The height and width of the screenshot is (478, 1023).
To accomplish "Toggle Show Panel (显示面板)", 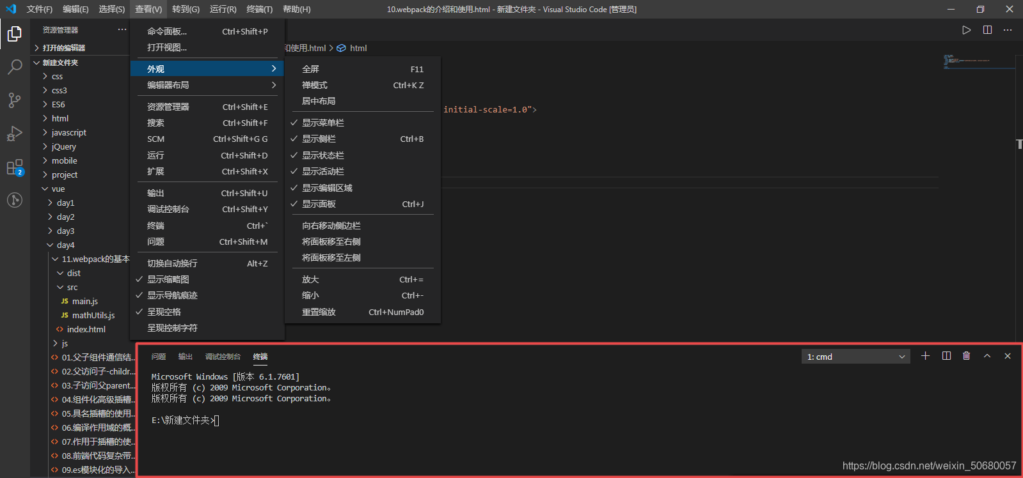I will pyautogui.click(x=363, y=204).
